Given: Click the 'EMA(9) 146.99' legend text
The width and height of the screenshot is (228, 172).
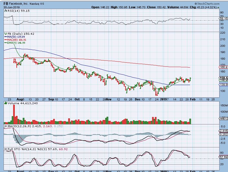Looking at the screenshot, I should point(16,43).
